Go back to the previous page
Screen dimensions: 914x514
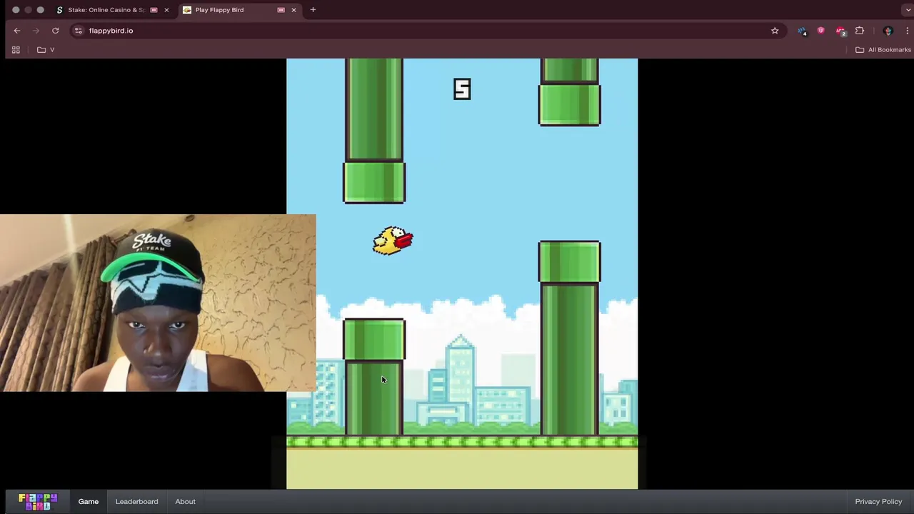pyautogui.click(x=17, y=31)
